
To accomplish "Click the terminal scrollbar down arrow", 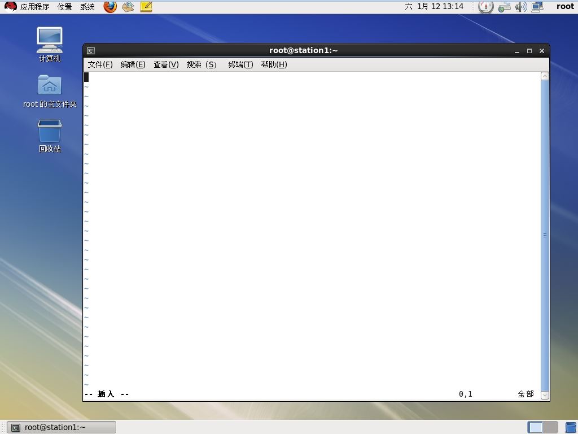I will 545,395.
